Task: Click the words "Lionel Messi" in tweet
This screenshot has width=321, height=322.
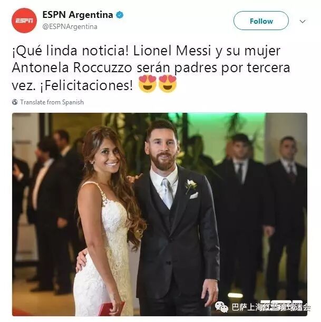Action: pos(172,51)
